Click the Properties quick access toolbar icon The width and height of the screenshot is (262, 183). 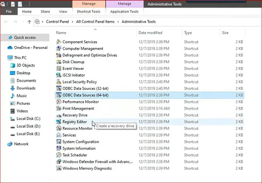(x=13, y=4)
